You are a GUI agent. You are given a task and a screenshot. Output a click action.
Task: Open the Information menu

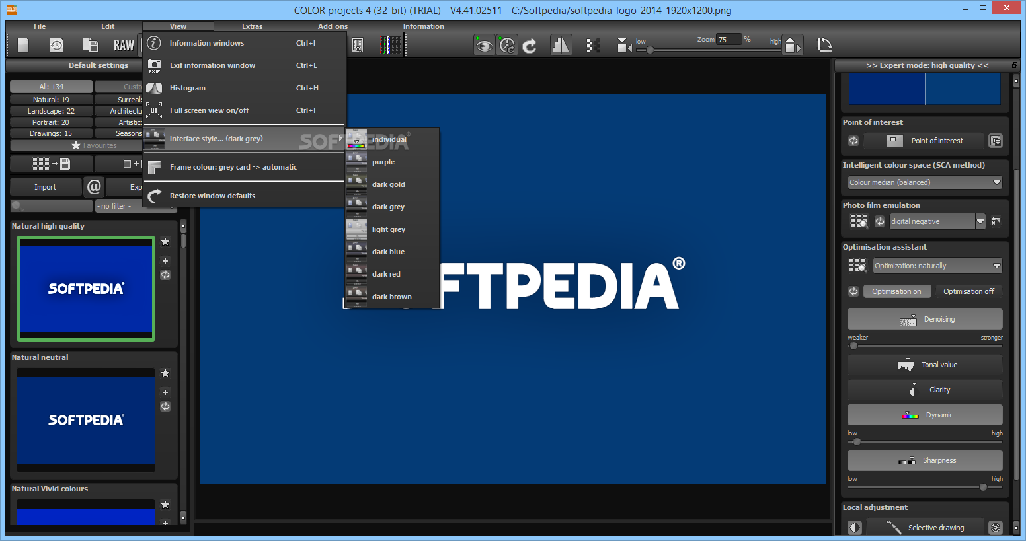pyautogui.click(x=424, y=26)
